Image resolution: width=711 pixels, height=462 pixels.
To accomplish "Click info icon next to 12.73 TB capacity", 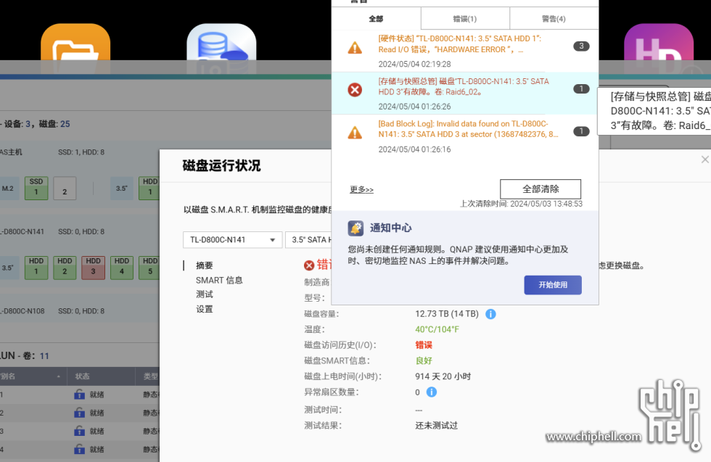I will (x=490, y=314).
